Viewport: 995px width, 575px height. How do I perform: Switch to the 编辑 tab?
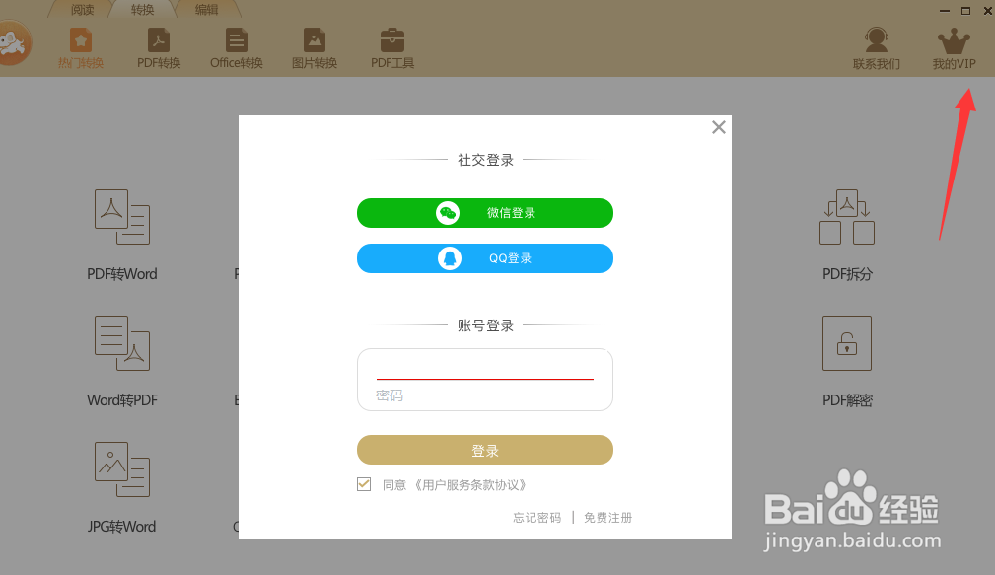(208, 9)
